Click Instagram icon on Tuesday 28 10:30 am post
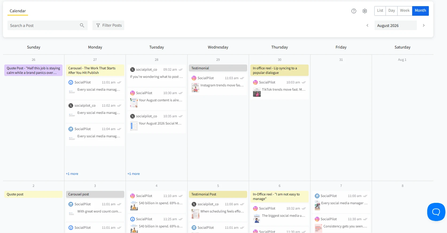The height and width of the screenshot is (233, 447). (x=132, y=93)
